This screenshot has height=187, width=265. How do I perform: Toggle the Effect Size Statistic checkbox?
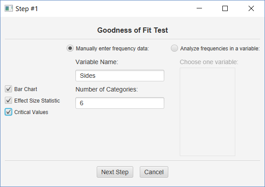tap(8, 100)
